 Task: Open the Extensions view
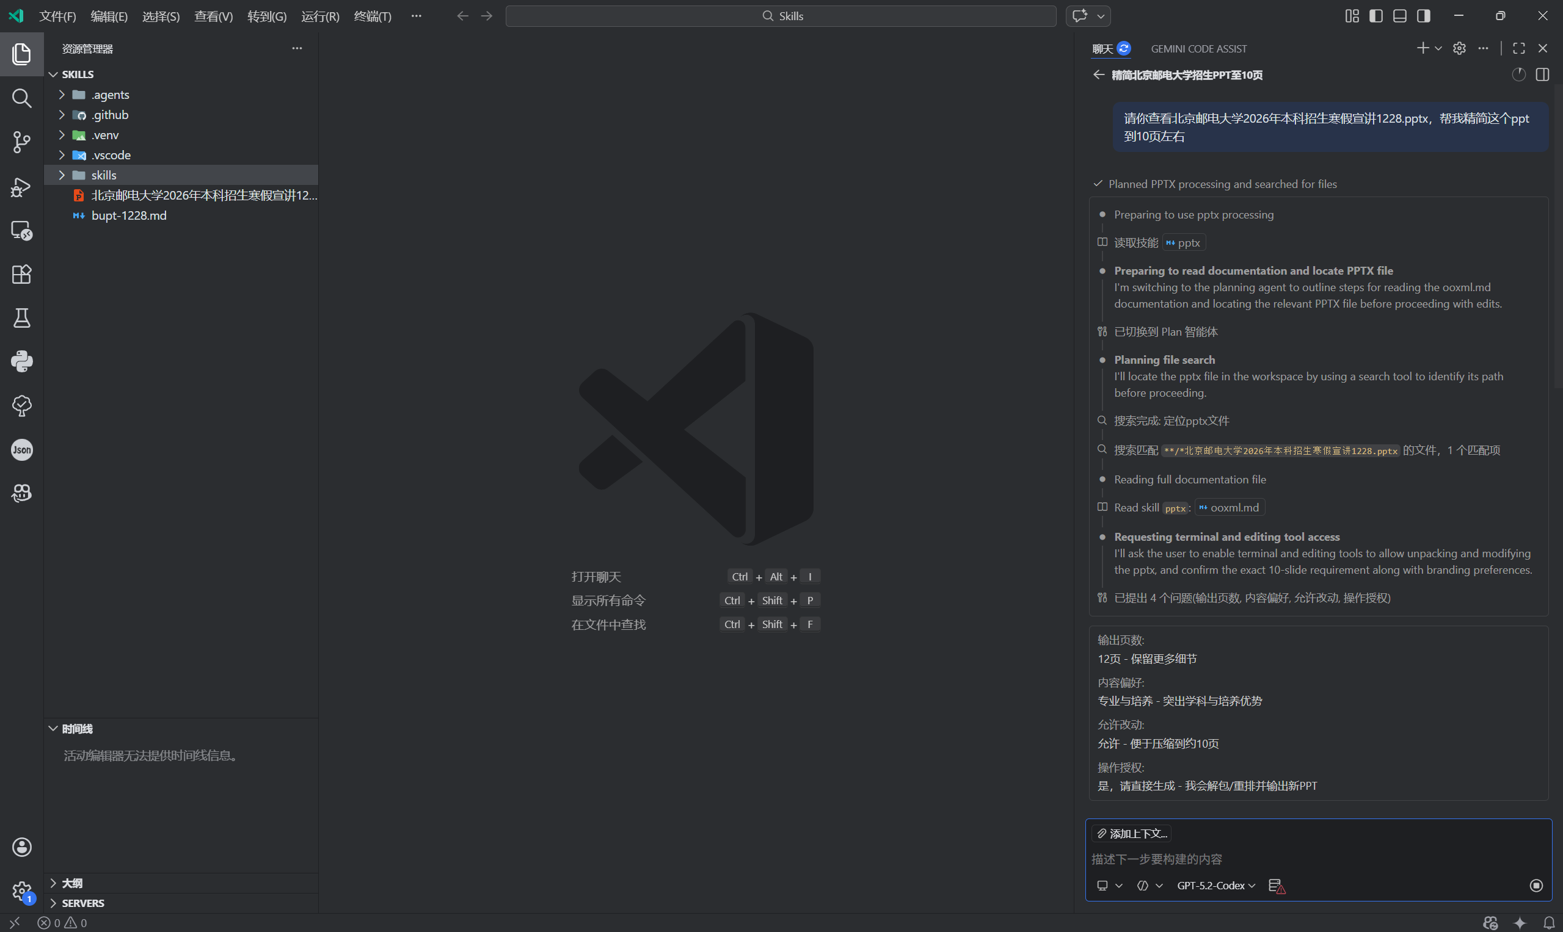(x=21, y=275)
